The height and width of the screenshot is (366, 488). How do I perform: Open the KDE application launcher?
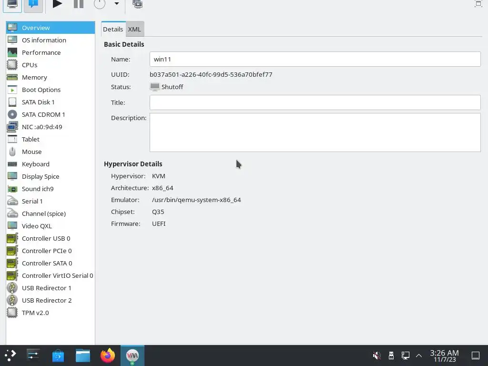tap(10, 356)
